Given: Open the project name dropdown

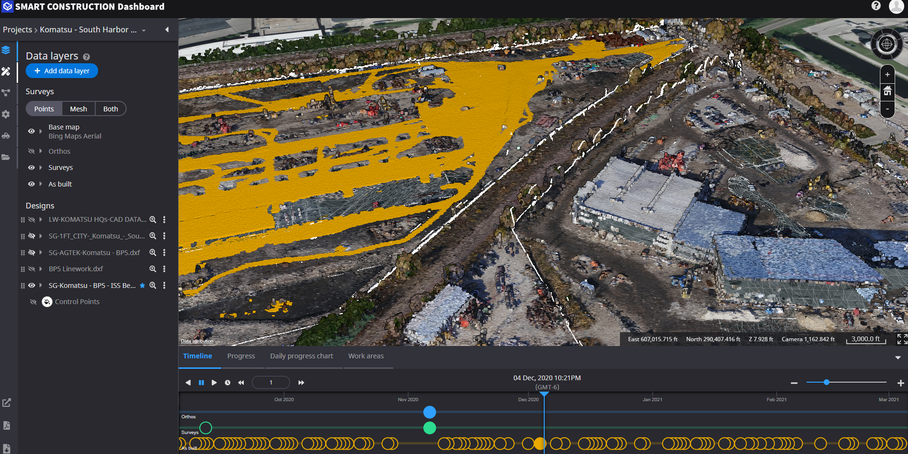Looking at the screenshot, I should pyautogui.click(x=144, y=30).
